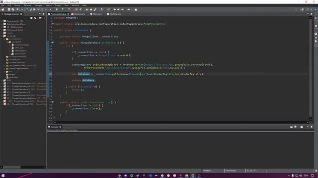
Task: Toggle Link with Editor in Package Explorer
Action: click(x=35, y=18)
